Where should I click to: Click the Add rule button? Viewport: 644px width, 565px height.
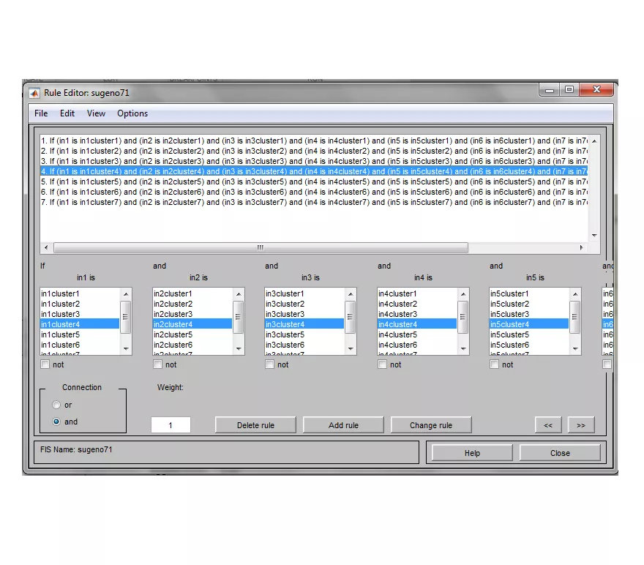(343, 425)
